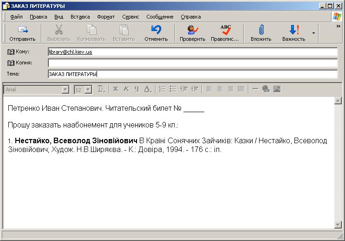Check names with Проверить
This screenshot has width=345, height=241.
pos(193,33)
